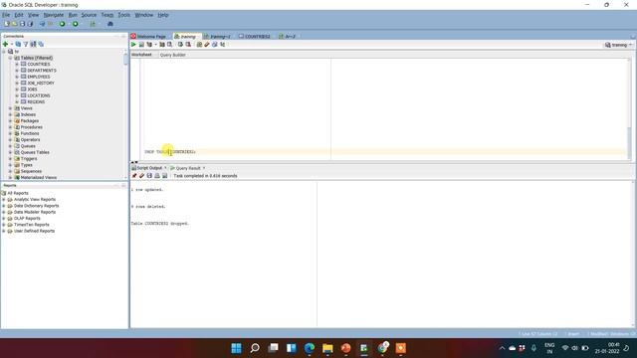Click the eraser Clear icon in worksheet toolbar
Viewport: 637px width, 358px height.
click(207, 44)
